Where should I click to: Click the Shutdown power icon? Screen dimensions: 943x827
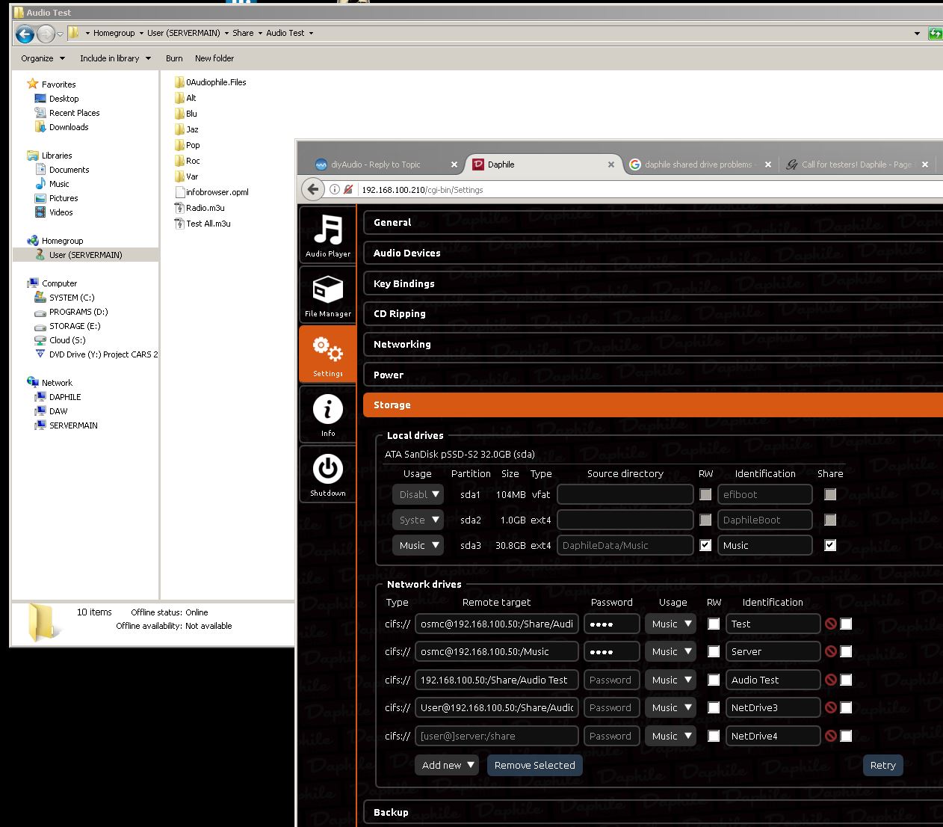click(327, 474)
